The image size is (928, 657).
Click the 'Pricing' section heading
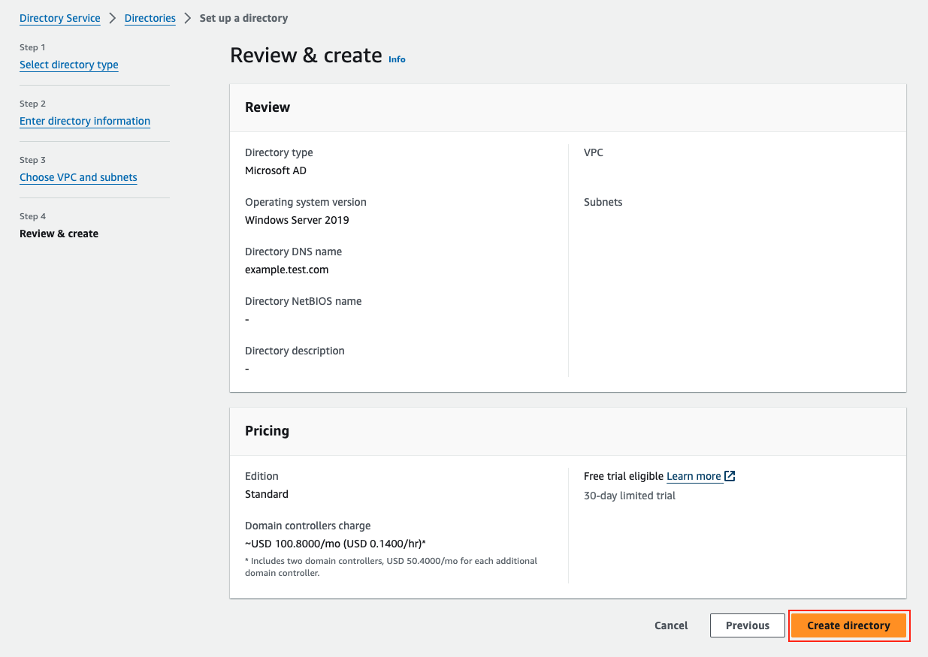point(267,431)
